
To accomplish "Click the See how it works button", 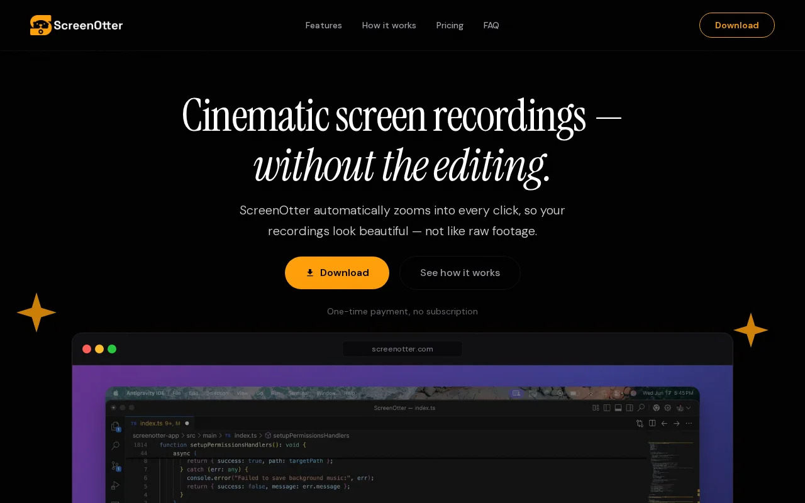I will (x=460, y=273).
